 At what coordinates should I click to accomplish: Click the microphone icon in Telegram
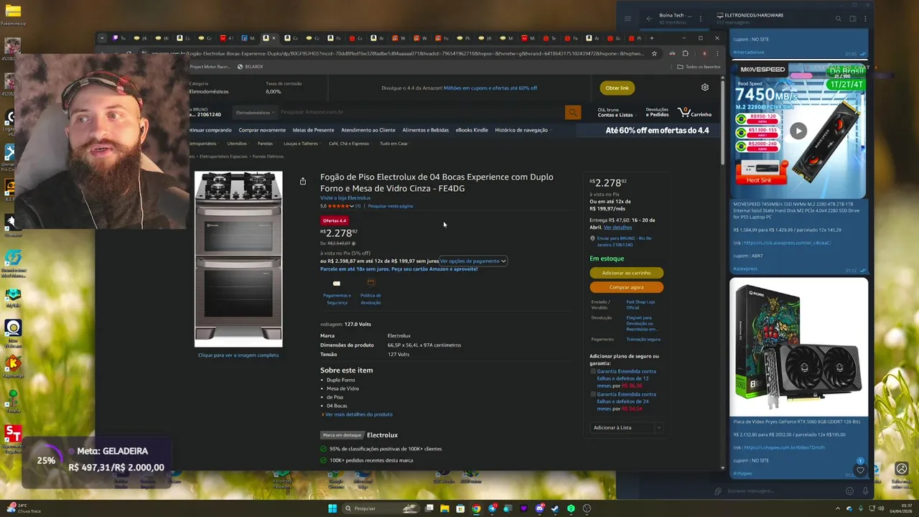865,491
